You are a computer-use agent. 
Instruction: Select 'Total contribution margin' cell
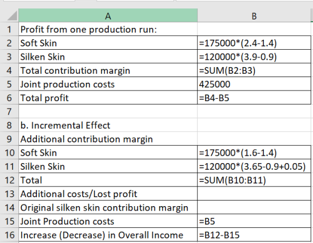108,70
